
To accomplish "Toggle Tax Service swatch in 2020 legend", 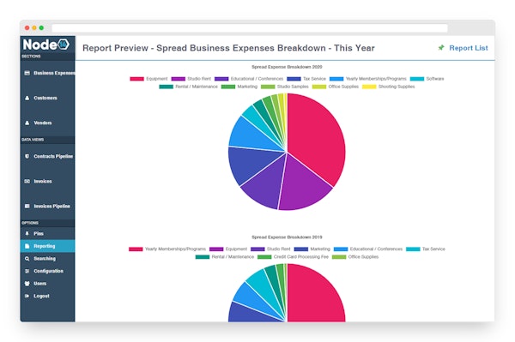I will (x=294, y=79).
